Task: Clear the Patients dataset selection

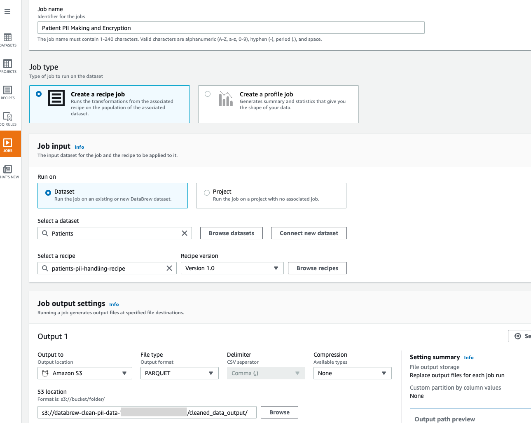Action: 185,233
